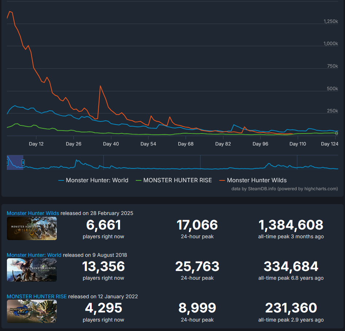Click 'all-time peak 6.8 years ago' caption
Image resolution: width=345 pixels, height=331 pixels.
point(291,278)
